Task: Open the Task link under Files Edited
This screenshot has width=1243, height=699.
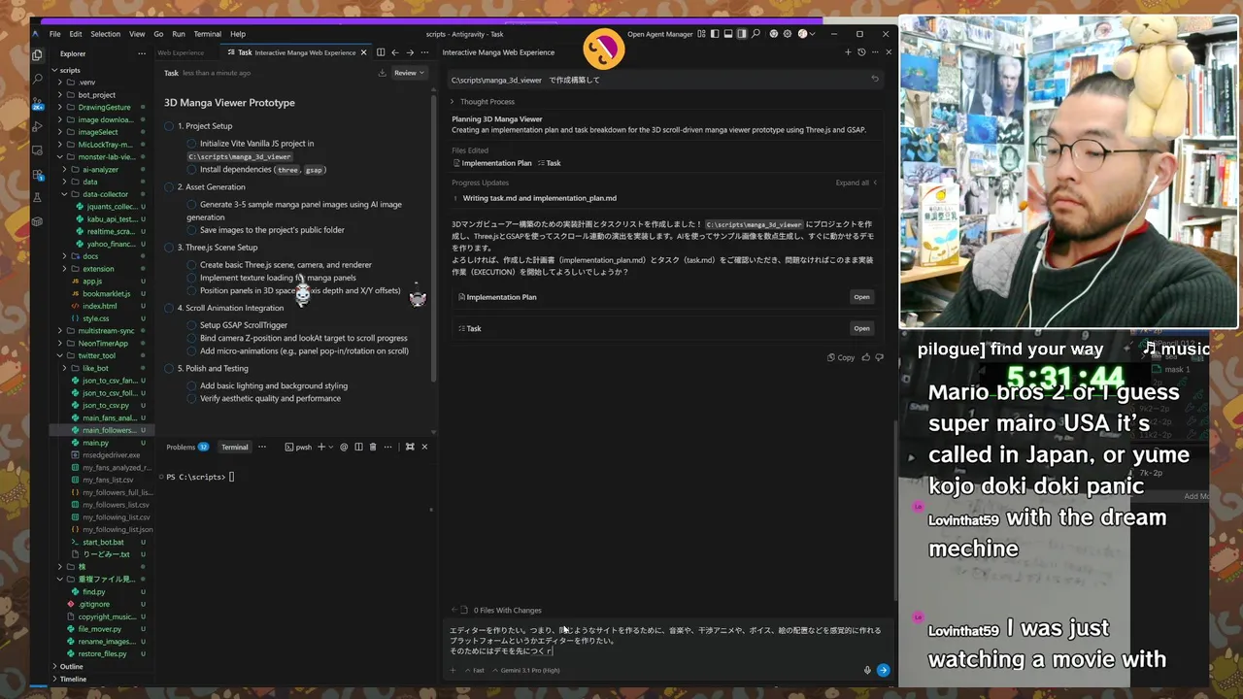Action: [549, 163]
